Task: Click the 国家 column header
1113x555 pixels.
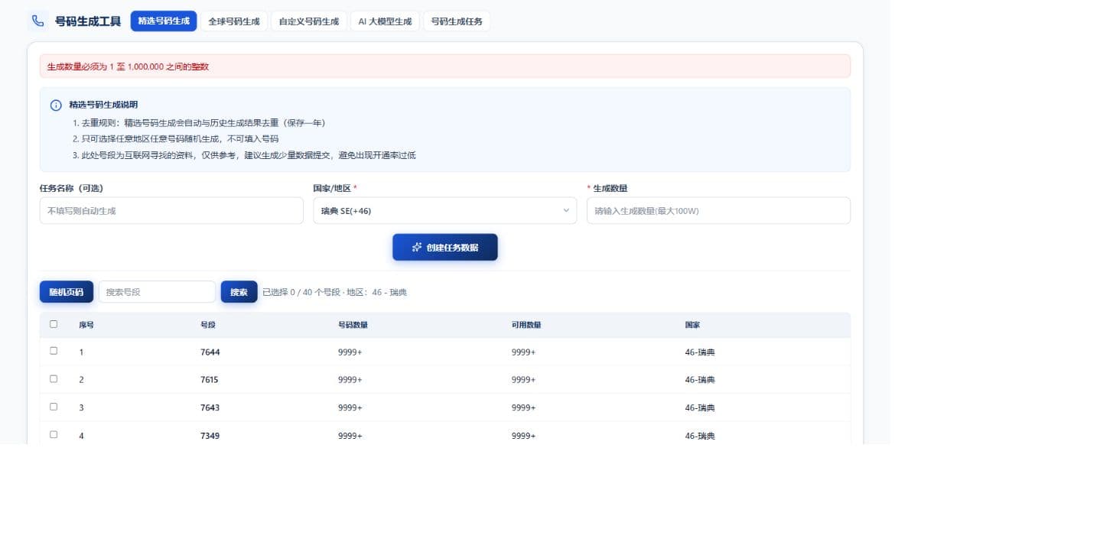Action: tap(692, 325)
